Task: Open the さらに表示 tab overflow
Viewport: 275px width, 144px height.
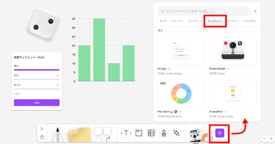Action: (249, 21)
